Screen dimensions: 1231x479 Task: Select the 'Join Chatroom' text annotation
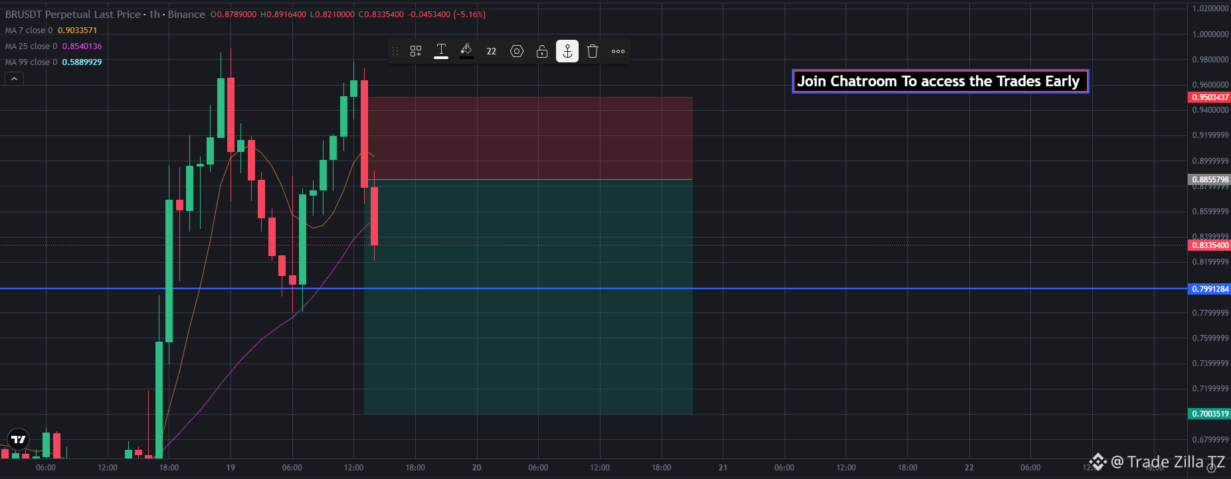coord(940,82)
